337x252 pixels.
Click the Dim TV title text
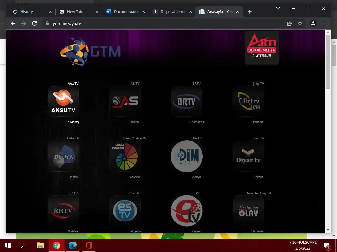pos(196,138)
